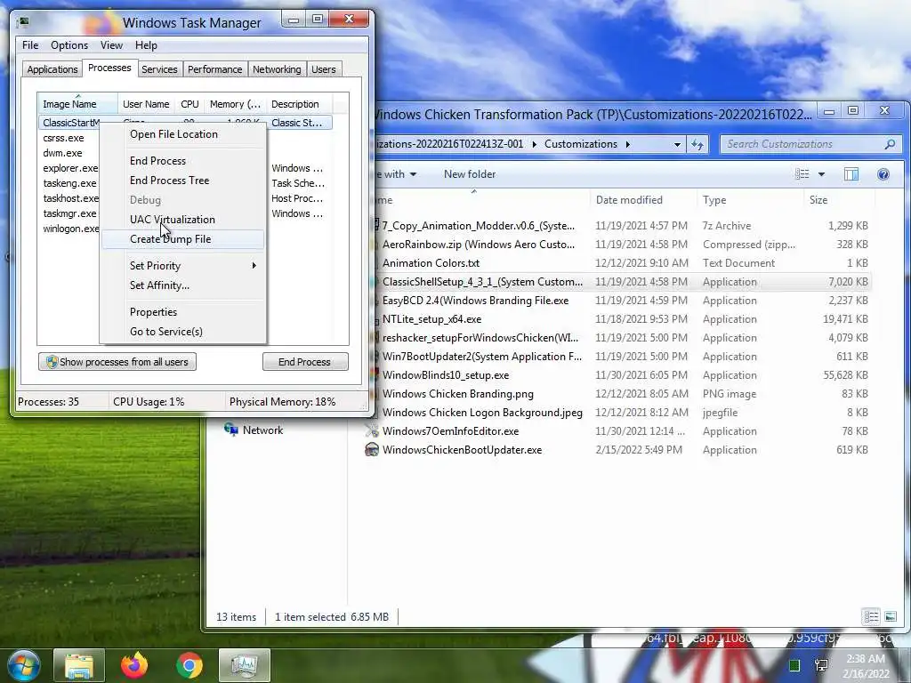Open Explorer help question-mark icon
The height and width of the screenshot is (683, 911).
[883, 174]
